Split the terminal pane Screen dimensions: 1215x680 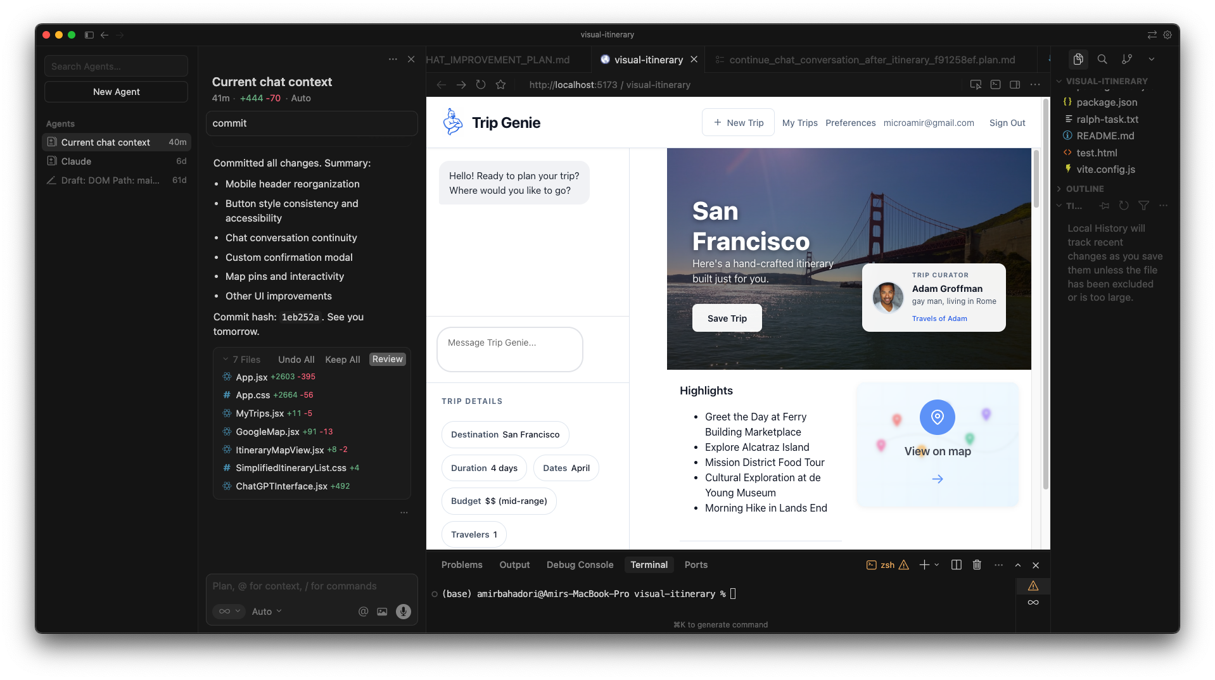957,565
